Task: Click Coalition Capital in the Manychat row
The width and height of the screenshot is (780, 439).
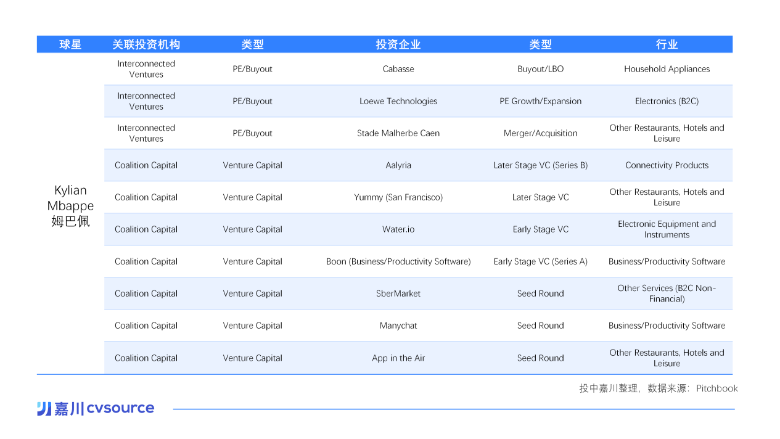Action: point(146,326)
